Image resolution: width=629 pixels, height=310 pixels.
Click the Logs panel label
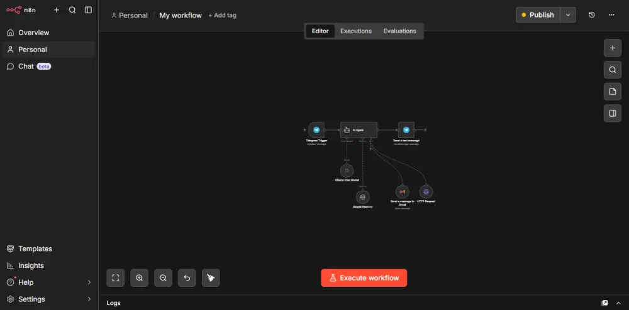(113, 303)
